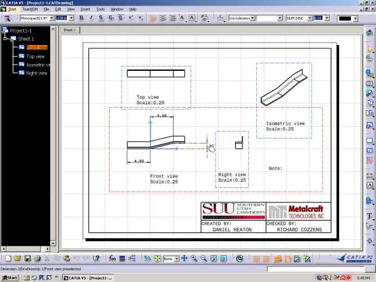
Task: Open the font size dropdown
Action: coord(71,18)
